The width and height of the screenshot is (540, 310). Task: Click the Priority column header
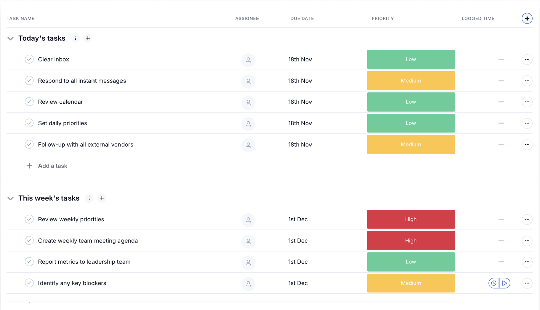382,19
